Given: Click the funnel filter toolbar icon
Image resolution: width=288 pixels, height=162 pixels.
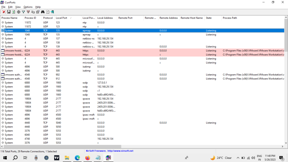Looking at the screenshot, I should (x=23, y=12).
